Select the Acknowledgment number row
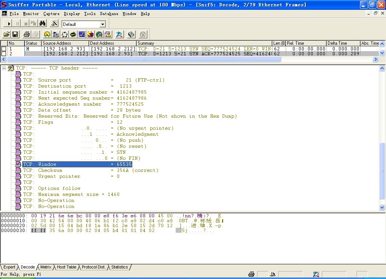Image resolution: width=386 pixels, height=279 pixels. click(83, 104)
